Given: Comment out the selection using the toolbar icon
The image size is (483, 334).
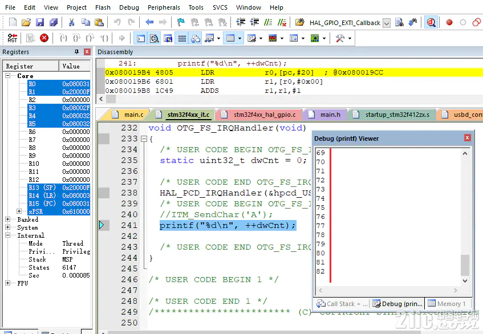Looking at the screenshot, I should coord(268,22).
